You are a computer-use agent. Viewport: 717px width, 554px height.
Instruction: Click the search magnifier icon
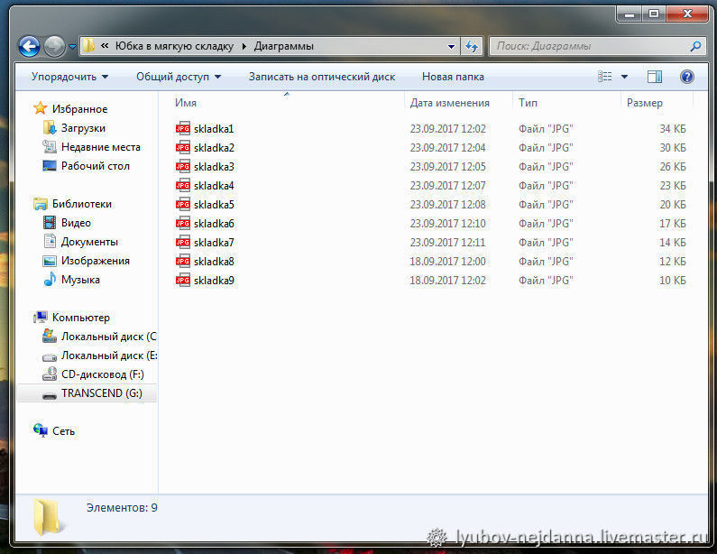pos(695,46)
